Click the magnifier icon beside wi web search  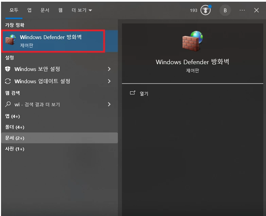click(x=8, y=104)
